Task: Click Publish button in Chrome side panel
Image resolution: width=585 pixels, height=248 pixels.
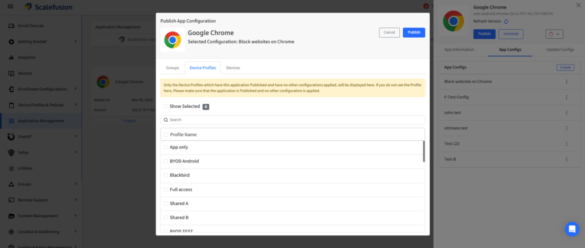Action: click(x=484, y=34)
